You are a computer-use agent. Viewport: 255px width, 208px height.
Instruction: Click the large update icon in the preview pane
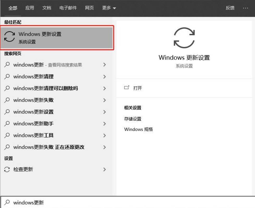184,38
